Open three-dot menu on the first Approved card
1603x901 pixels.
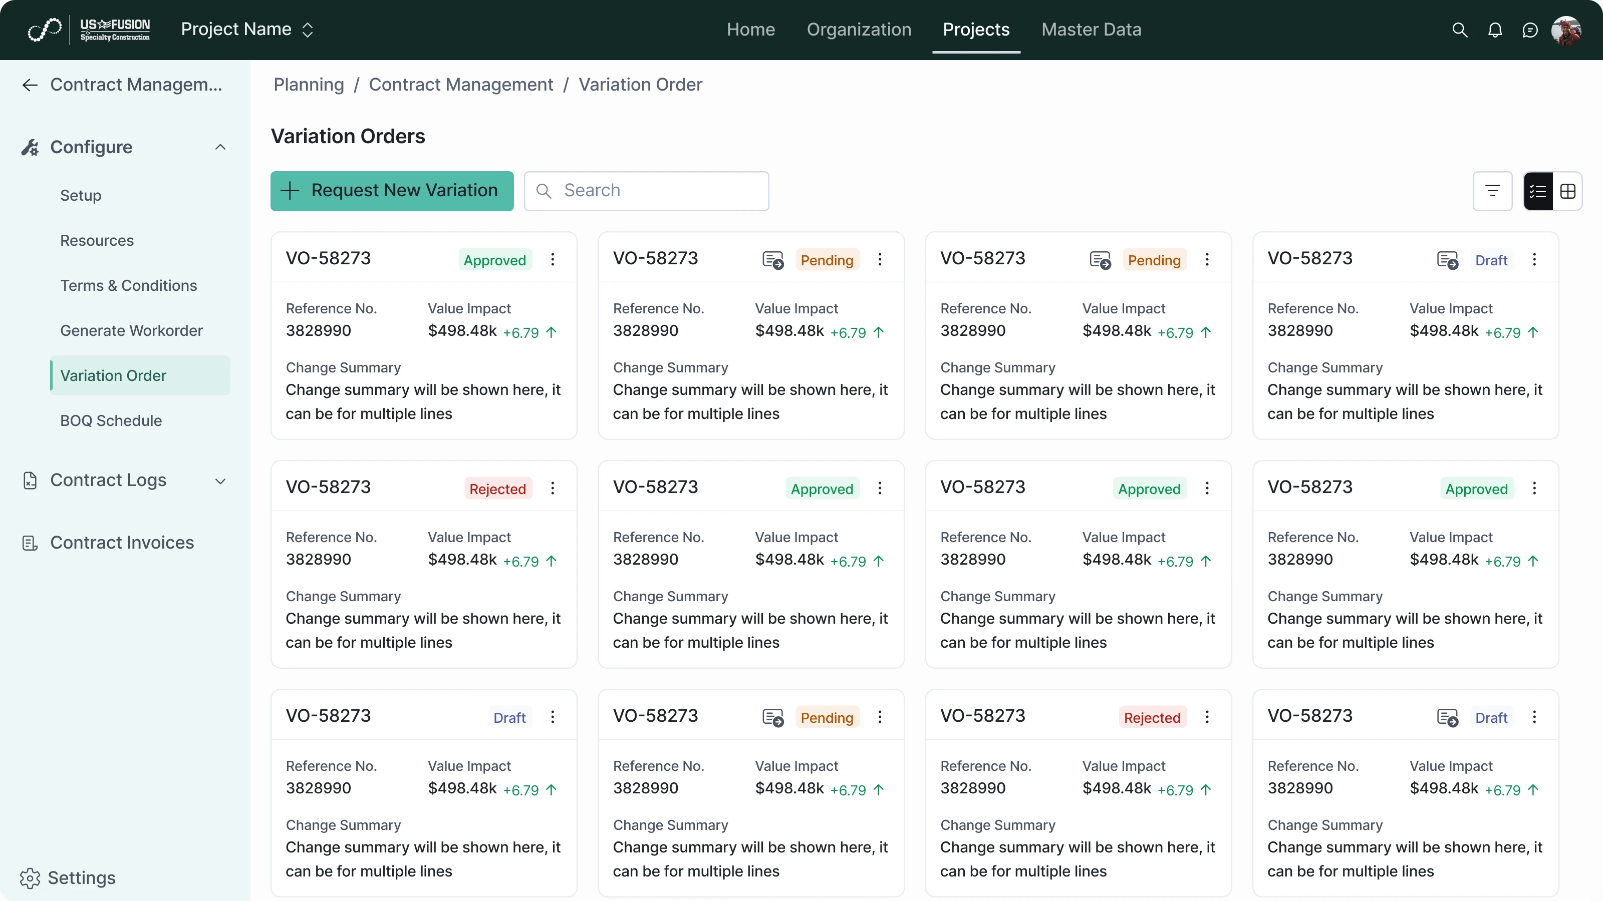(x=553, y=260)
